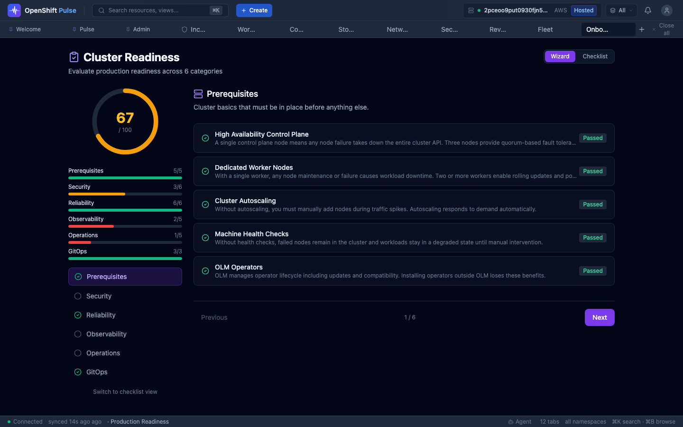Viewport: 683px width, 427px height.
Task: Open the notifications bell
Action: click(x=647, y=10)
